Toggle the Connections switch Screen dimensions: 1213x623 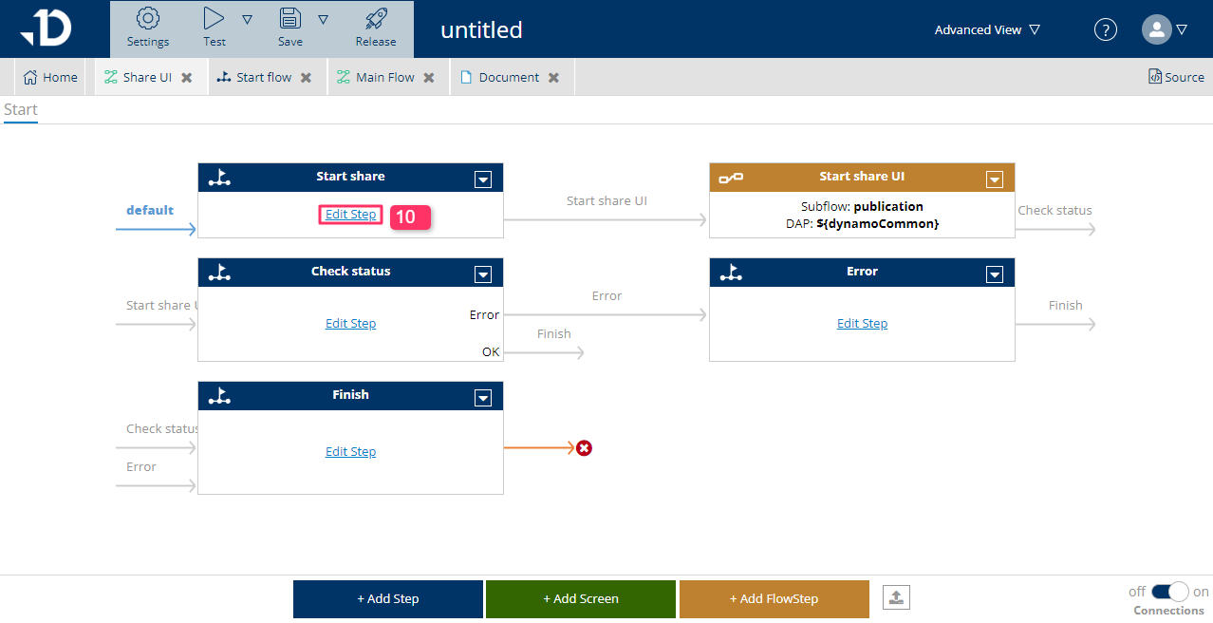click(x=1169, y=592)
